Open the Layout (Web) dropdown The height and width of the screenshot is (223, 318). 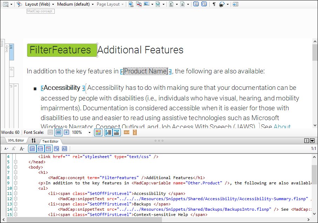[39, 4]
